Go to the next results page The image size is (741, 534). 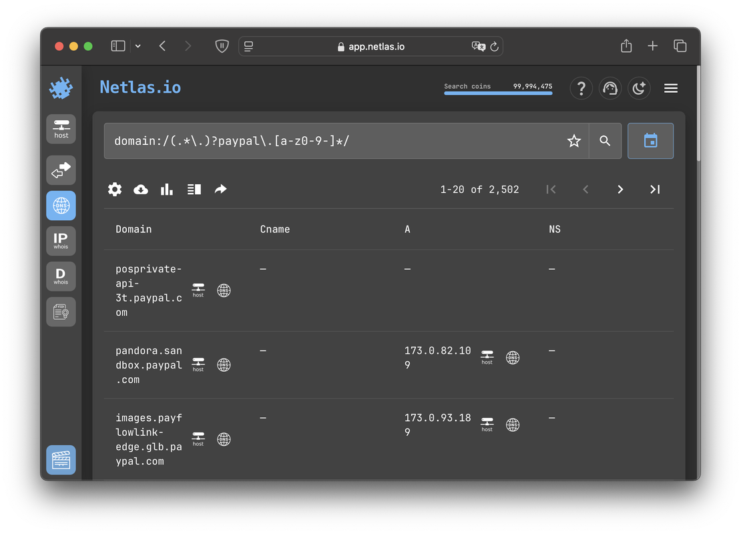point(620,189)
